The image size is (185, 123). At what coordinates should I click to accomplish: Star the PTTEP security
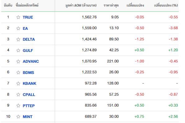[x=18, y=106]
